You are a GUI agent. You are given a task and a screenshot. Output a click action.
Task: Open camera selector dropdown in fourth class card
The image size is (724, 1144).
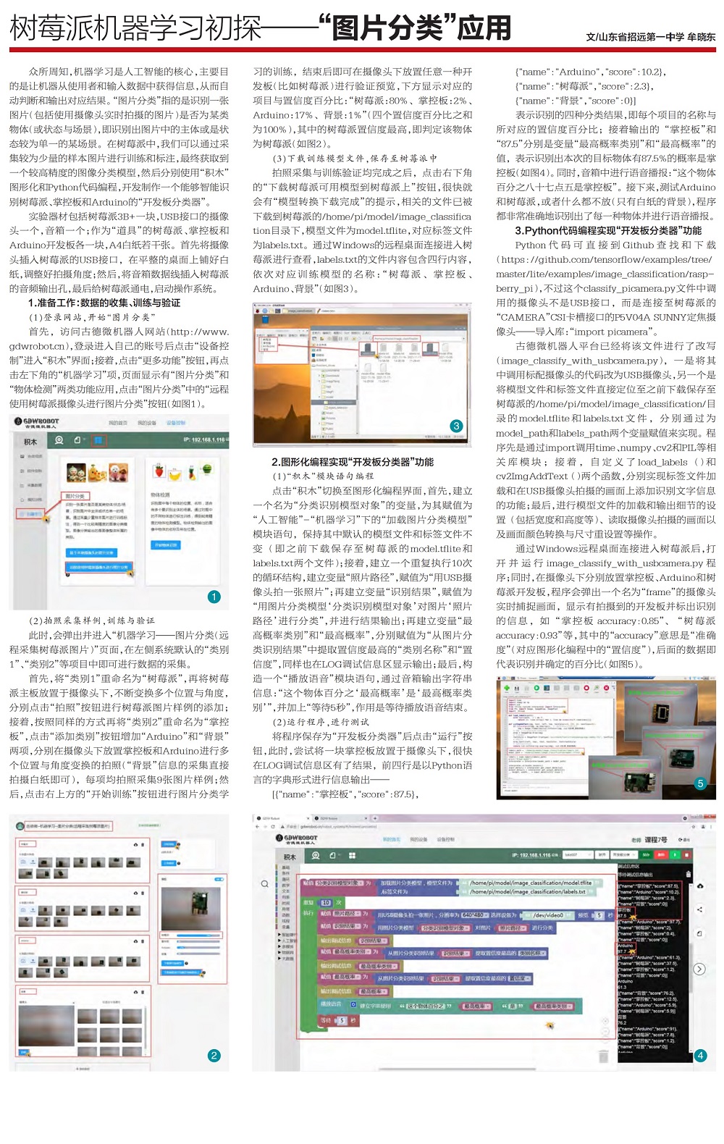coord(46,1002)
